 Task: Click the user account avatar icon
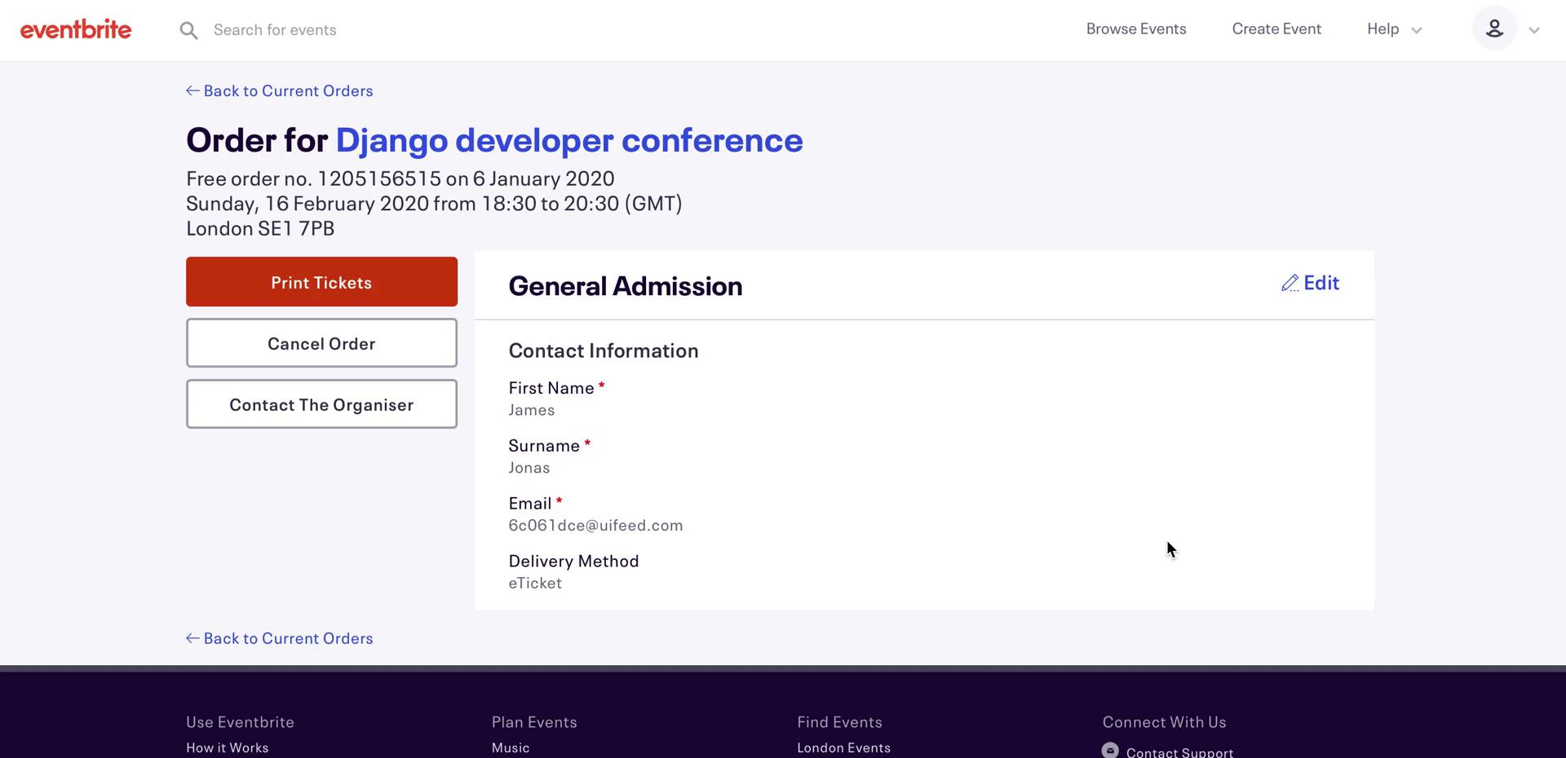point(1494,29)
